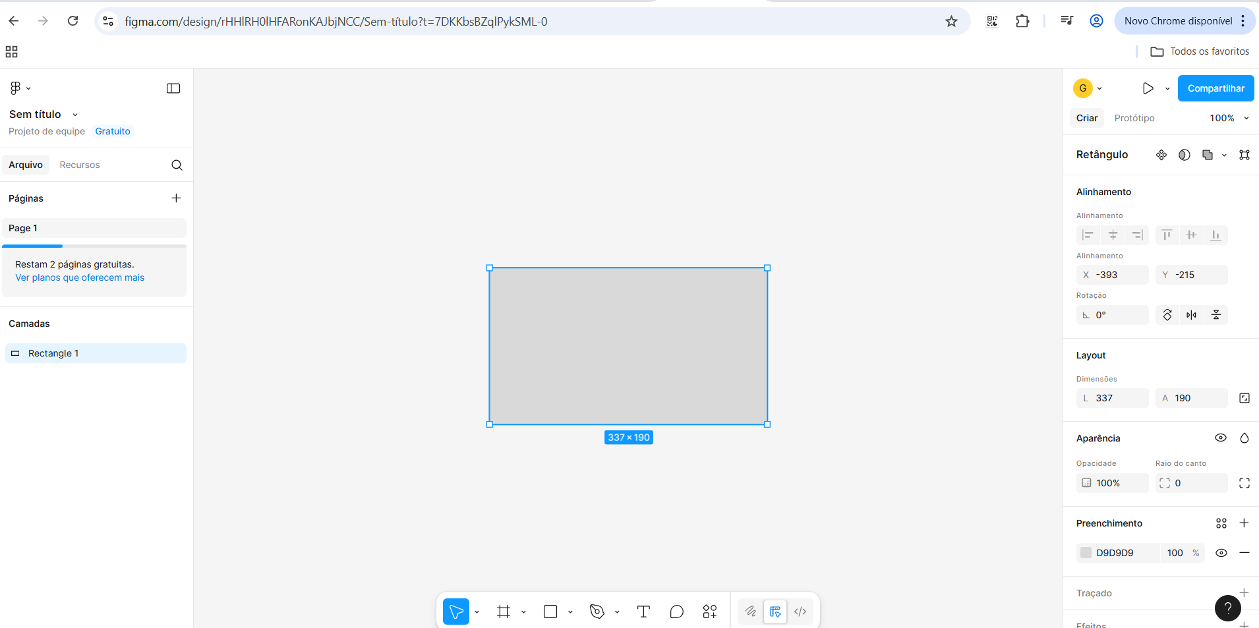Switch to the Recursos tab
Image resolution: width=1259 pixels, height=628 pixels.
pyautogui.click(x=80, y=165)
